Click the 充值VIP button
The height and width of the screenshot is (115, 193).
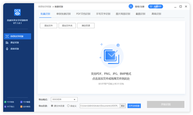coord(156,6)
